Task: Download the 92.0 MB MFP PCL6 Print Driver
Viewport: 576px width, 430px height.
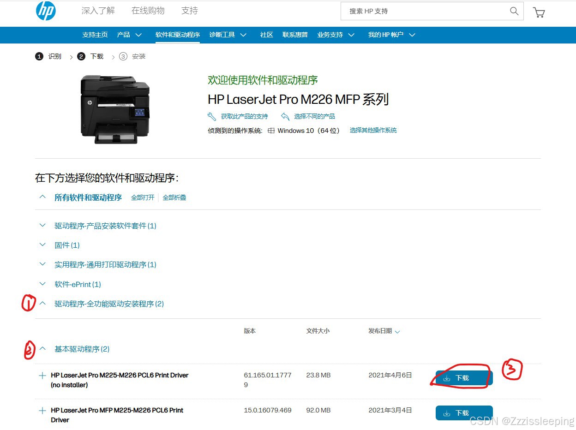Action: (464, 413)
